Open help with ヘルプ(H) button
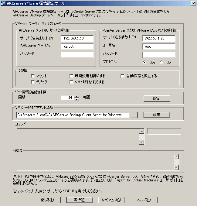 (144, 200)
